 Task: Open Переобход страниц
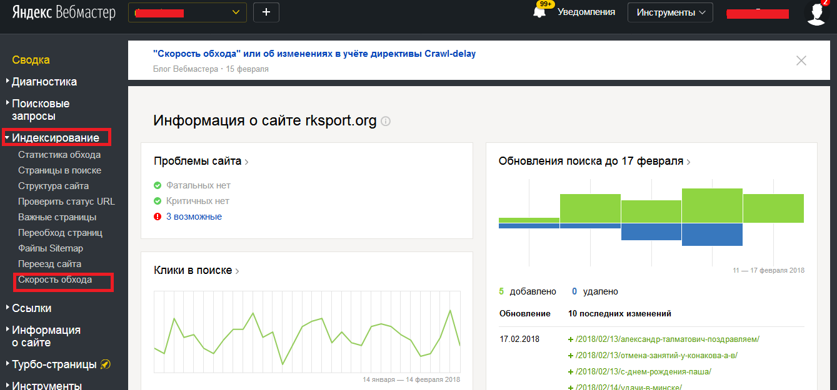pyautogui.click(x=60, y=233)
